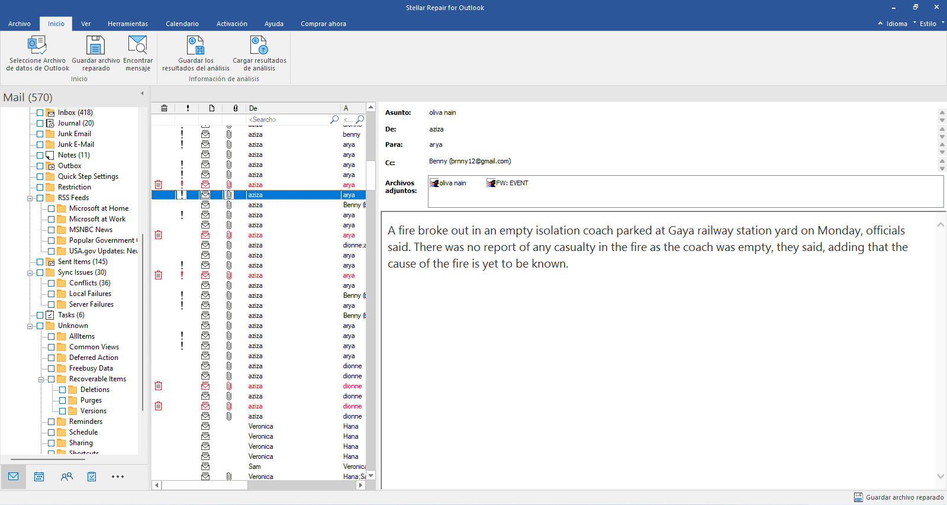Click deleted items trash column header
This screenshot has width=947, height=505.
164,108
